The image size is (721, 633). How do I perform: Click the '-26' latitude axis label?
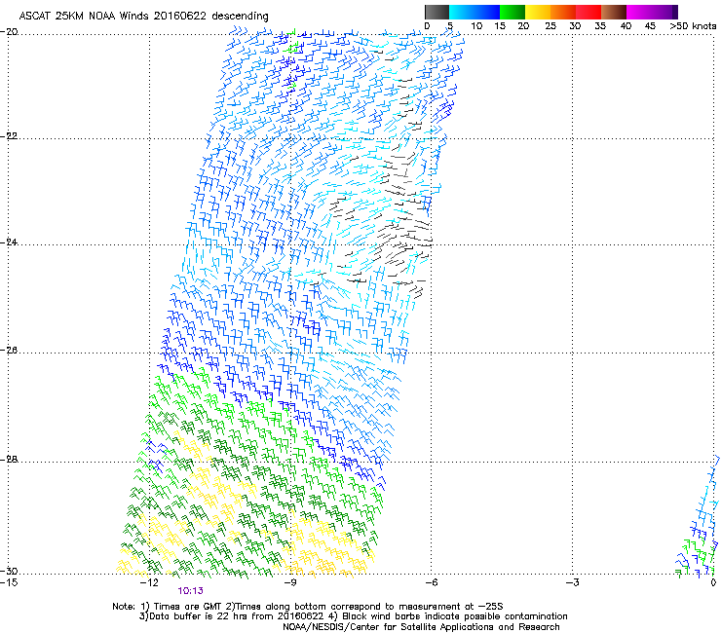[9, 351]
